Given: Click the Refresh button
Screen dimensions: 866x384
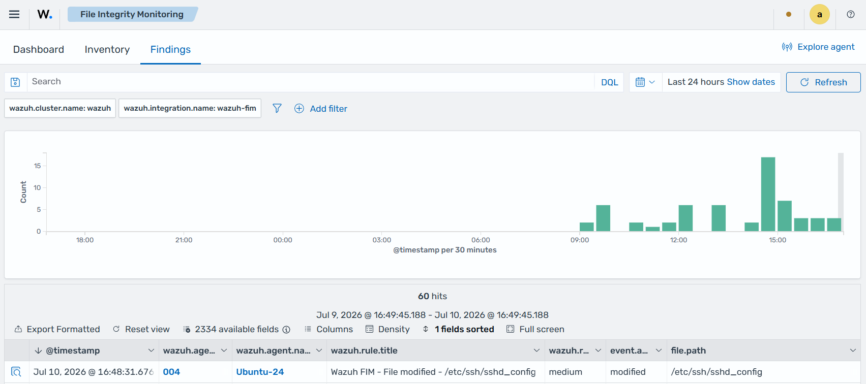Looking at the screenshot, I should tap(823, 82).
